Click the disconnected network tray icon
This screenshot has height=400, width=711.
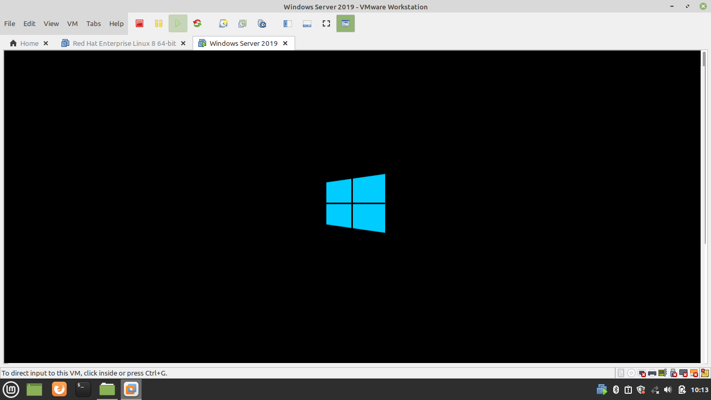[655, 390]
